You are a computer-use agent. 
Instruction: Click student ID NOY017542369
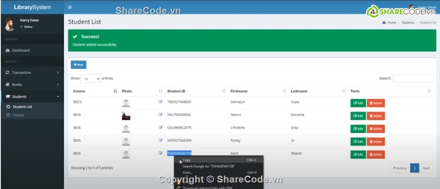click(x=179, y=140)
